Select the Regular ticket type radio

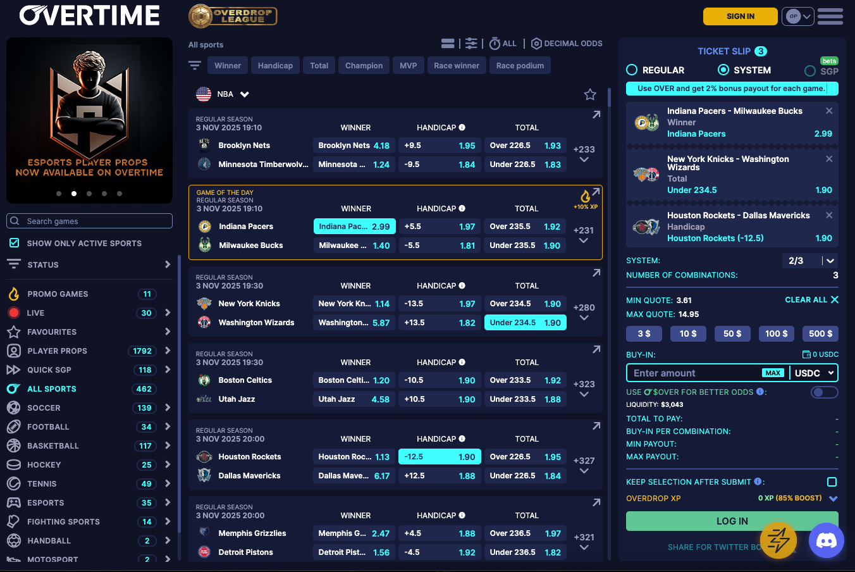(x=632, y=70)
